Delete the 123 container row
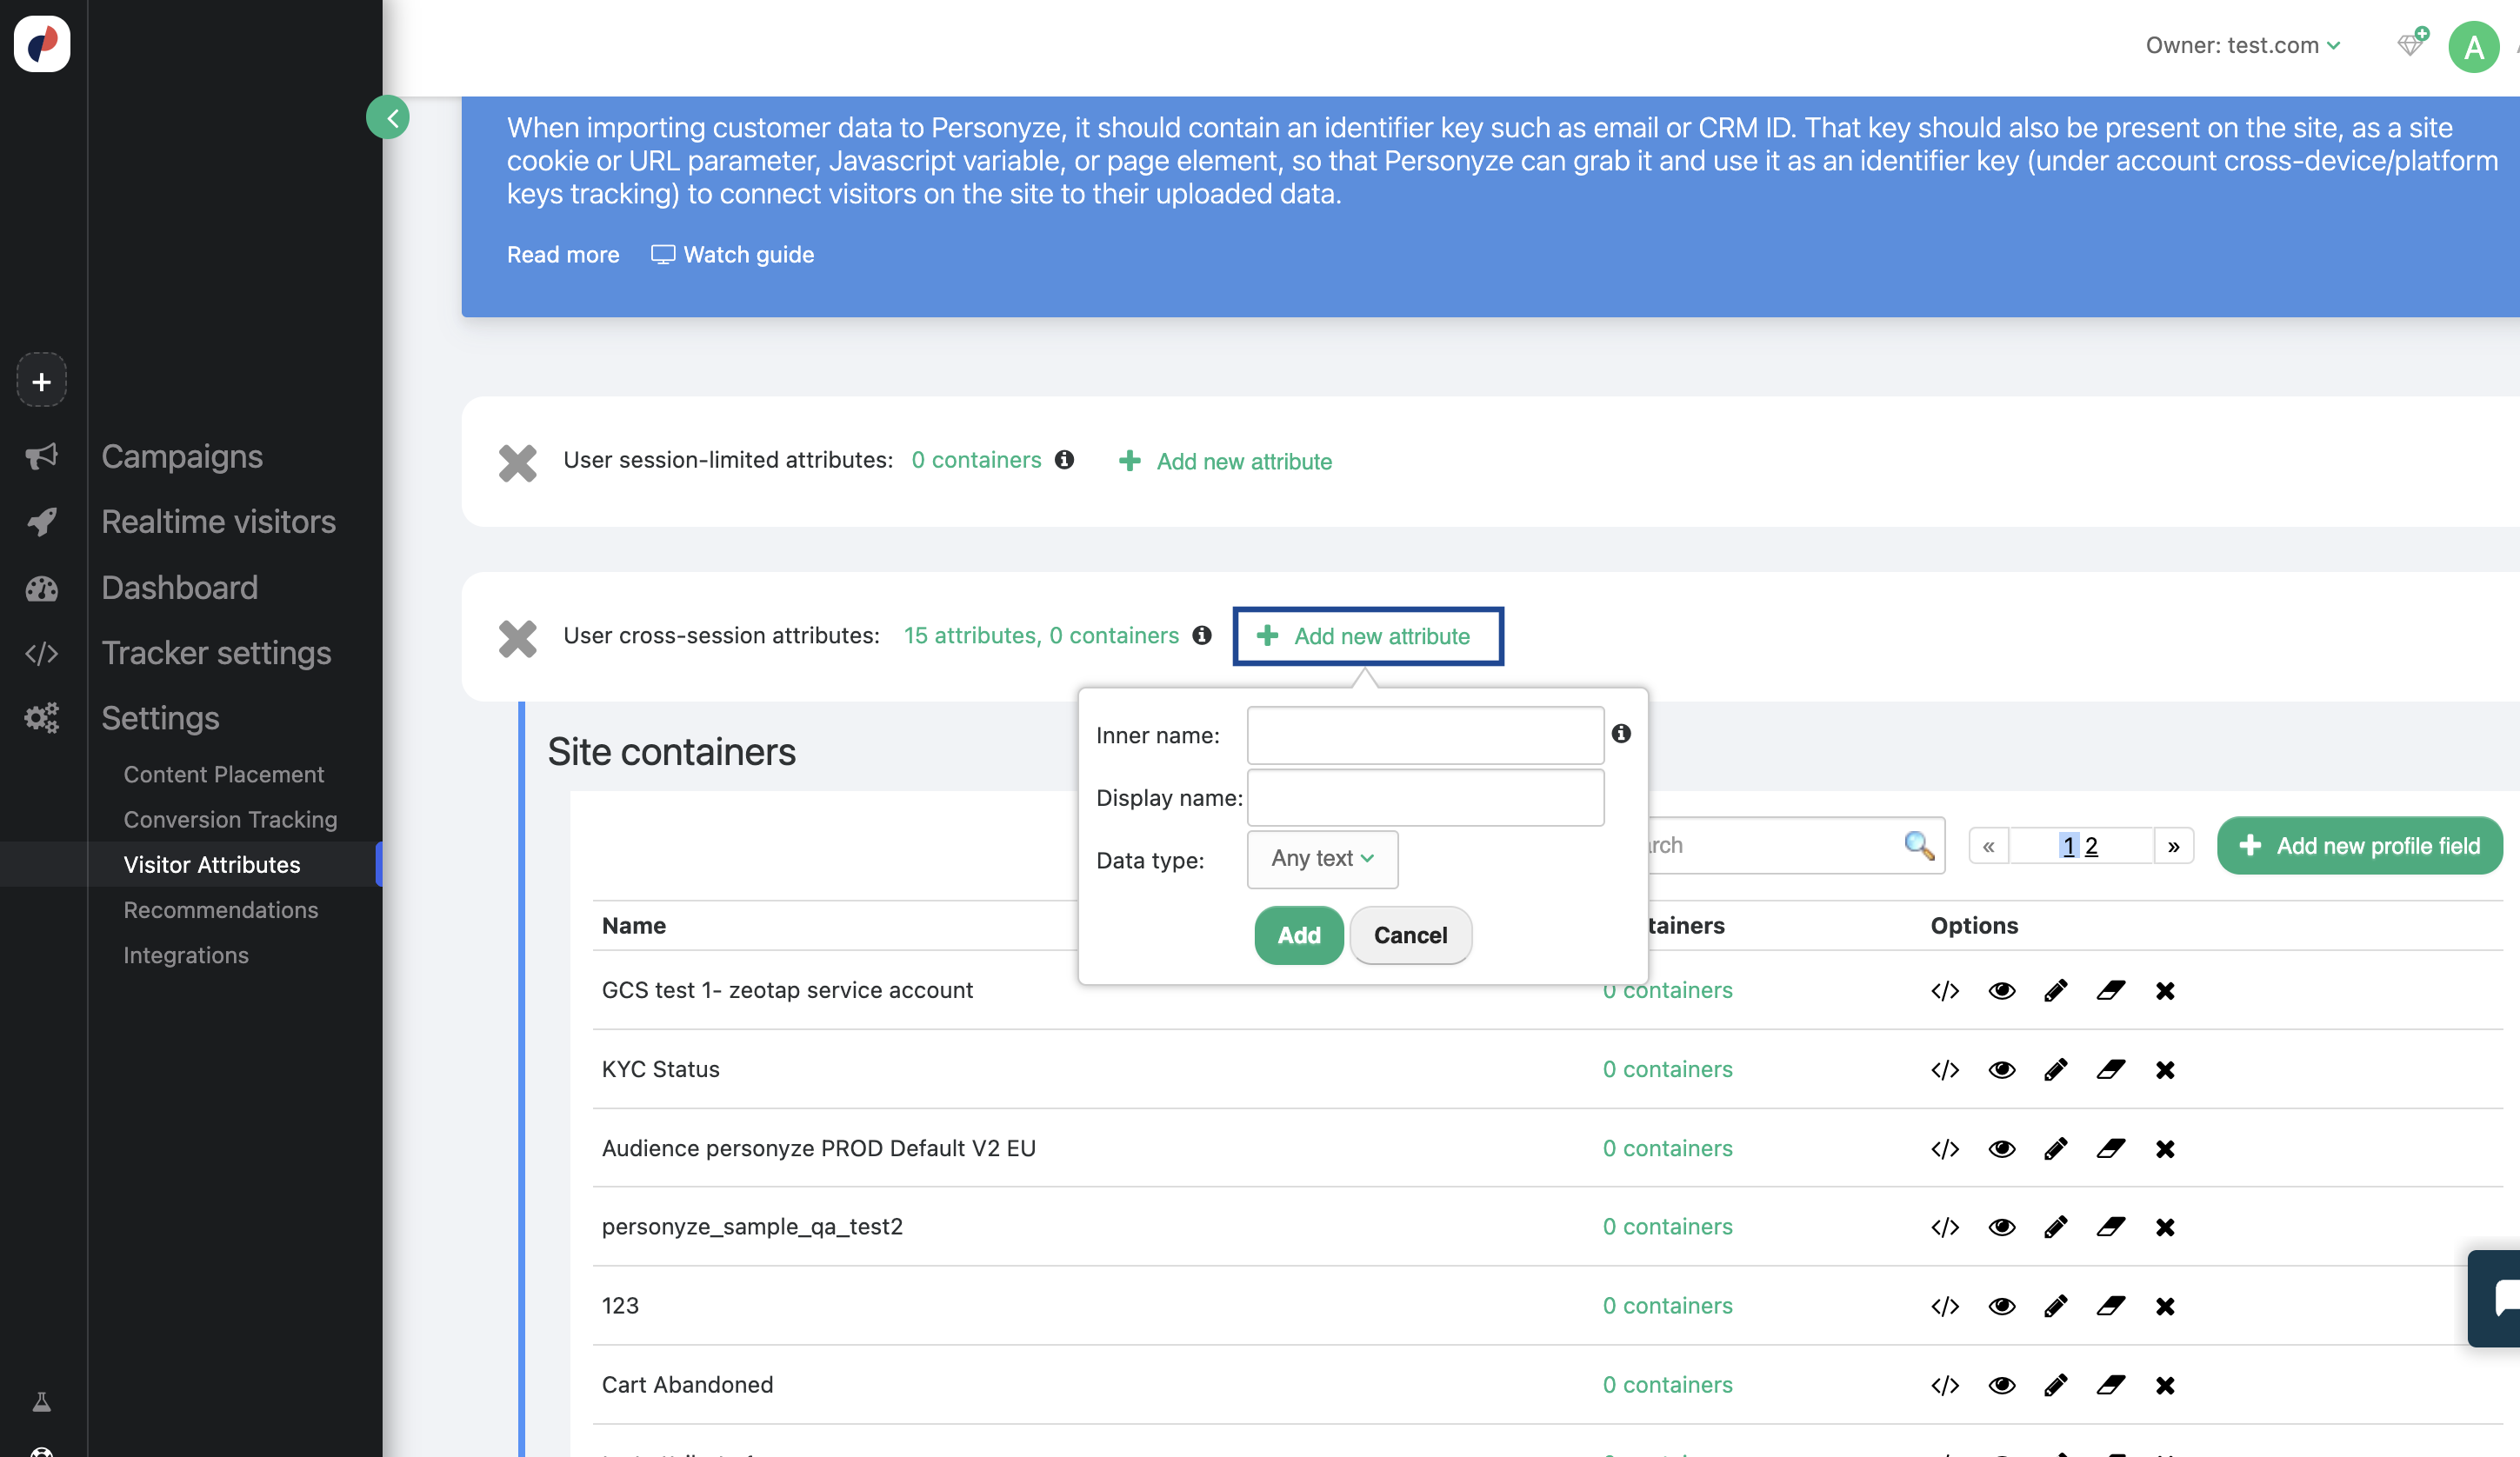 (2165, 1306)
